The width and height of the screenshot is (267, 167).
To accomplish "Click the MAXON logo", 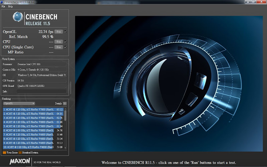I will 20,161.
